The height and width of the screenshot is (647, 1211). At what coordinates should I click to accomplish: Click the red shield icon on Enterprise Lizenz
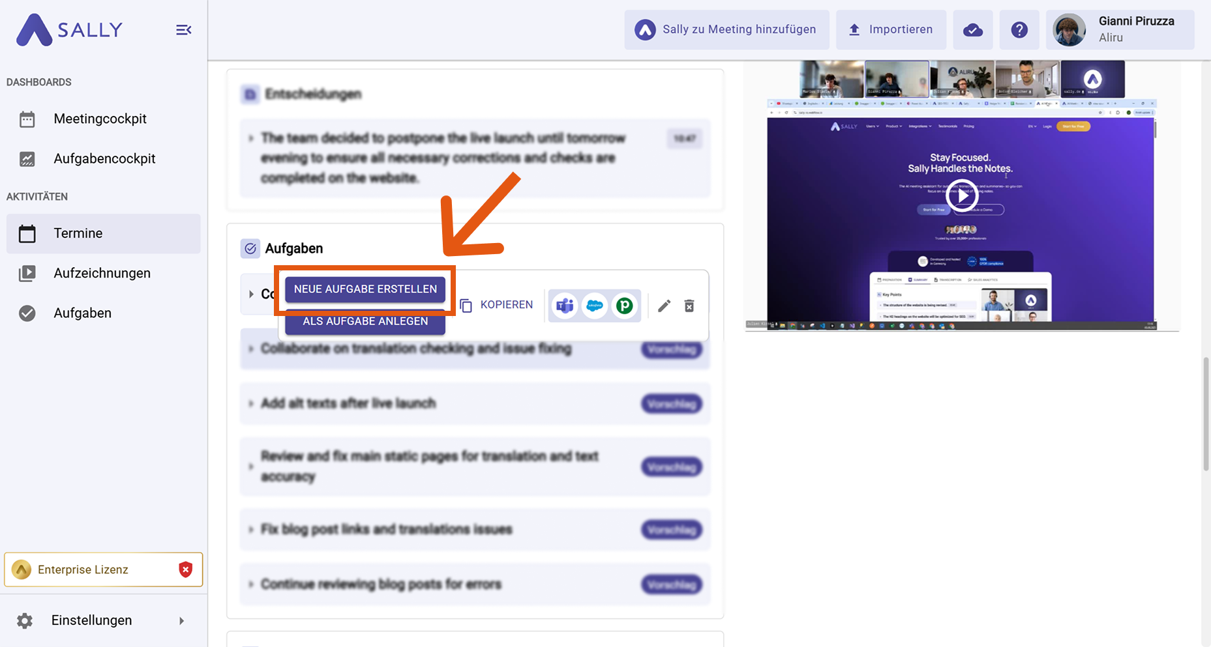tap(186, 569)
